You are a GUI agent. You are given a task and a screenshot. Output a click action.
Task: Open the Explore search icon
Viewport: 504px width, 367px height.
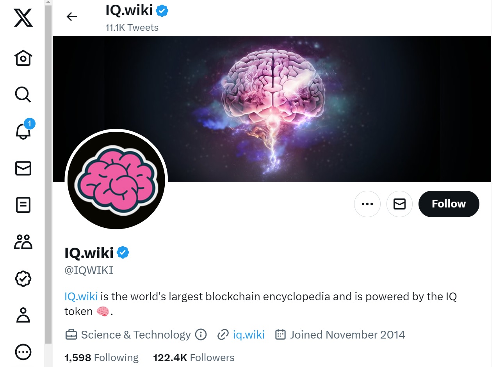coord(23,94)
